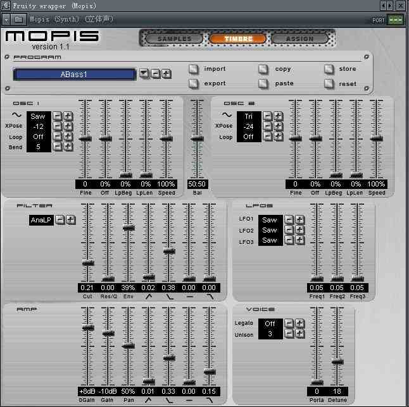Screen dimensions: 409x407
Task: Increase Unison voice count
Action: coord(299,334)
